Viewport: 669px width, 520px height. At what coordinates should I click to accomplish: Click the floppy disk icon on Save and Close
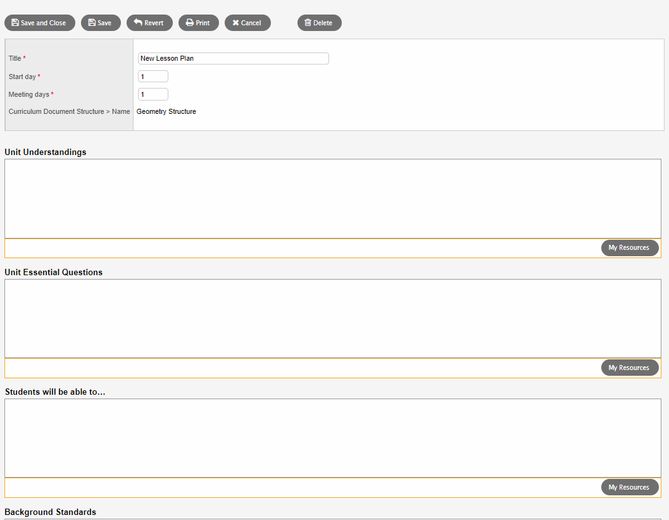15,23
